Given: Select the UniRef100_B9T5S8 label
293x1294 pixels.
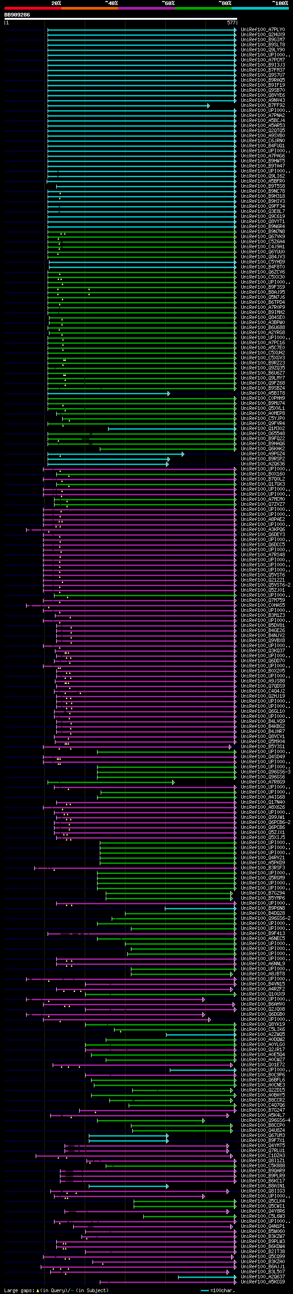Looking at the screenshot, I should click(263, 186).
